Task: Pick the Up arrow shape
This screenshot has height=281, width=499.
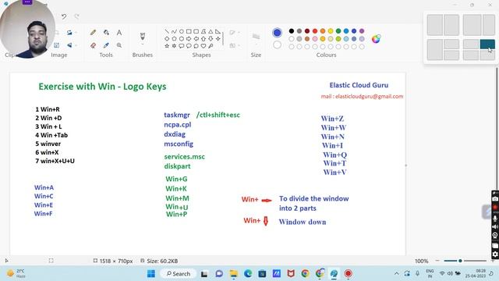Action: (x=203, y=38)
